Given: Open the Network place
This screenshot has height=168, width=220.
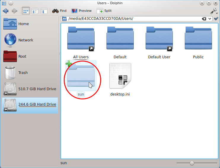Looking at the screenshot, I should click(x=30, y=40).
